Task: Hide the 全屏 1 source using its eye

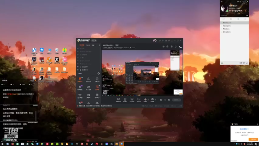Action: click(78, 67)
